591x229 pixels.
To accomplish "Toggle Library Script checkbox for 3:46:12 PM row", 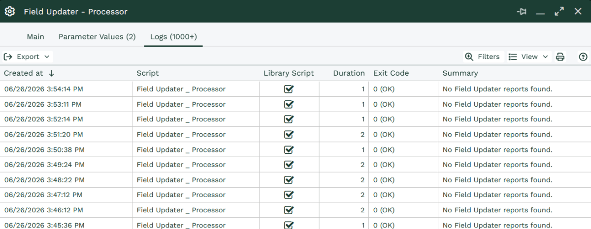I will point(289,210).
